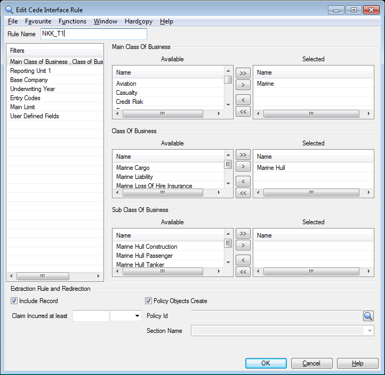Move all Class Of Business items to Selected
This screenshot has width=385, height=375.
point(243,155)
